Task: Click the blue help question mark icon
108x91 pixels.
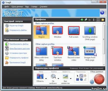Action: [x=102, y=13]
